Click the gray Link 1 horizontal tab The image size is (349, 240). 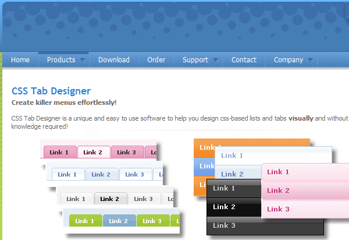77,199
